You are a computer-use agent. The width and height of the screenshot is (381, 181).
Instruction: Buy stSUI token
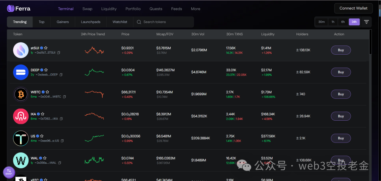point(341,50)
